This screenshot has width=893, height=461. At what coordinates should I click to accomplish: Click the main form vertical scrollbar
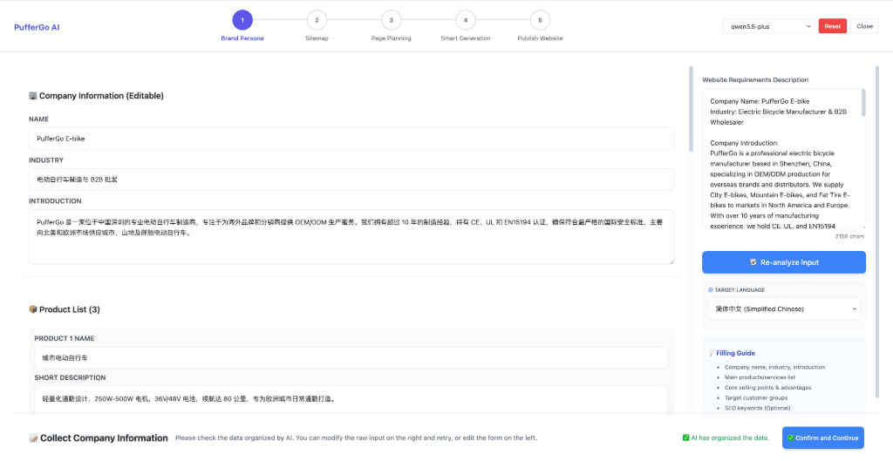(691, 109)
